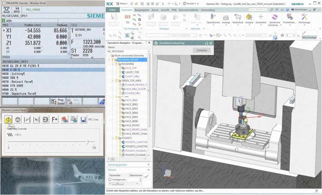This screenshot has height=195, width=322.
Task: Start the NC cycle with the Play button
Action: pos(8,119)
